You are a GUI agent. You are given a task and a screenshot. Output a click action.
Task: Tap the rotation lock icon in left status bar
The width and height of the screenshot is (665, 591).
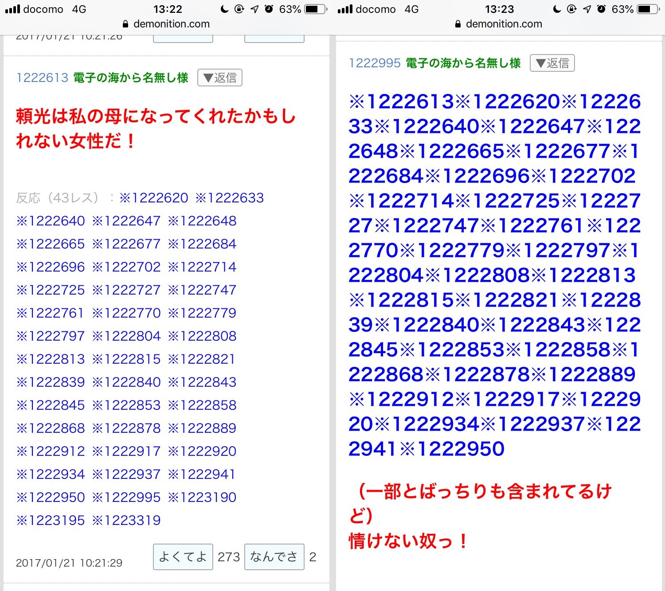tap(239, 9)
